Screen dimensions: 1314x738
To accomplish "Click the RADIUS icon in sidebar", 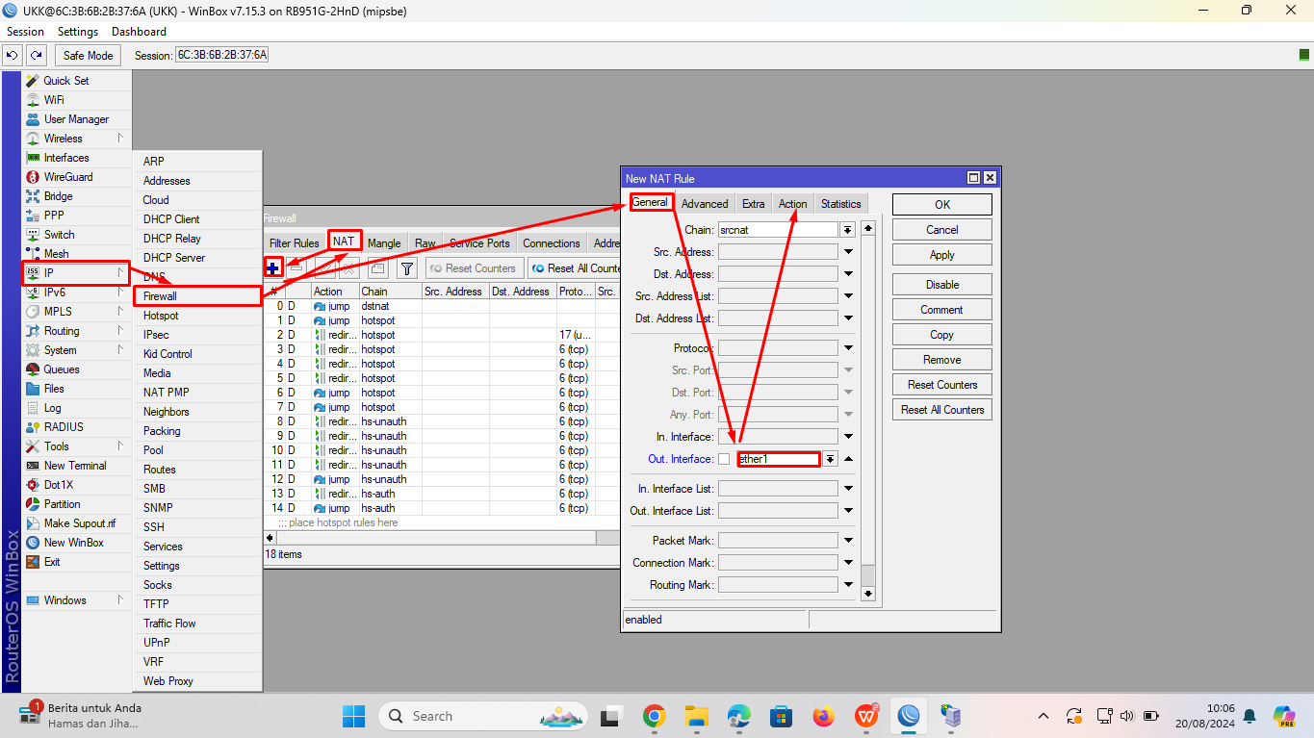I will (33, 427).
